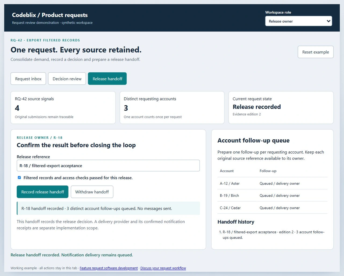Click the Release recorded state text
This screenshot has width=344, height=276.
tap(257, 107)
